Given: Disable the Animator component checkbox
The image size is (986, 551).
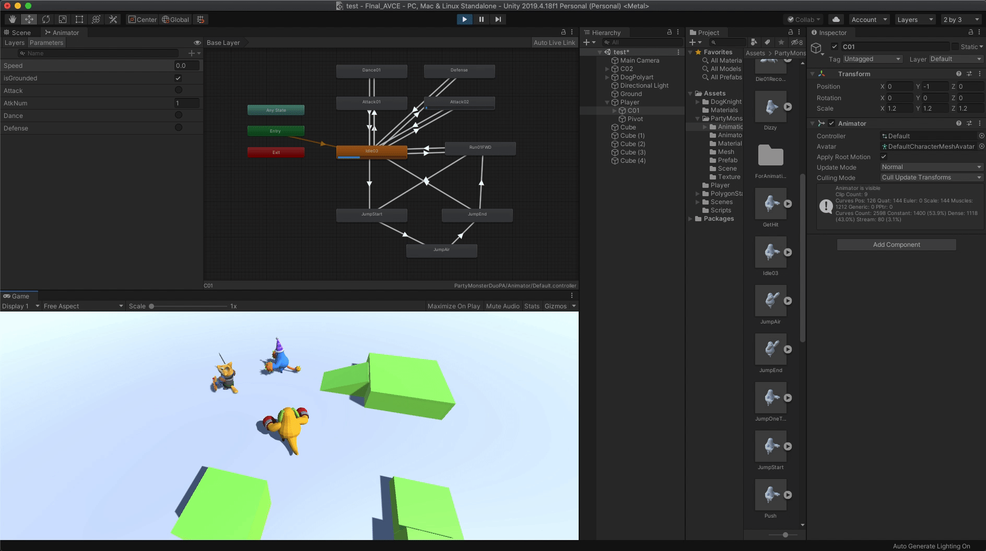Looking at the screenshot, I should coord(831,124).
